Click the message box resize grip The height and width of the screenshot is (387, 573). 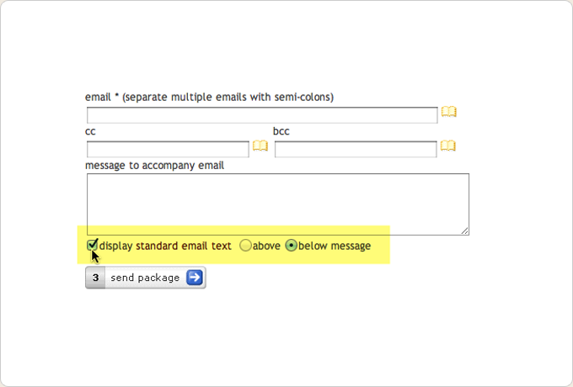465,231
